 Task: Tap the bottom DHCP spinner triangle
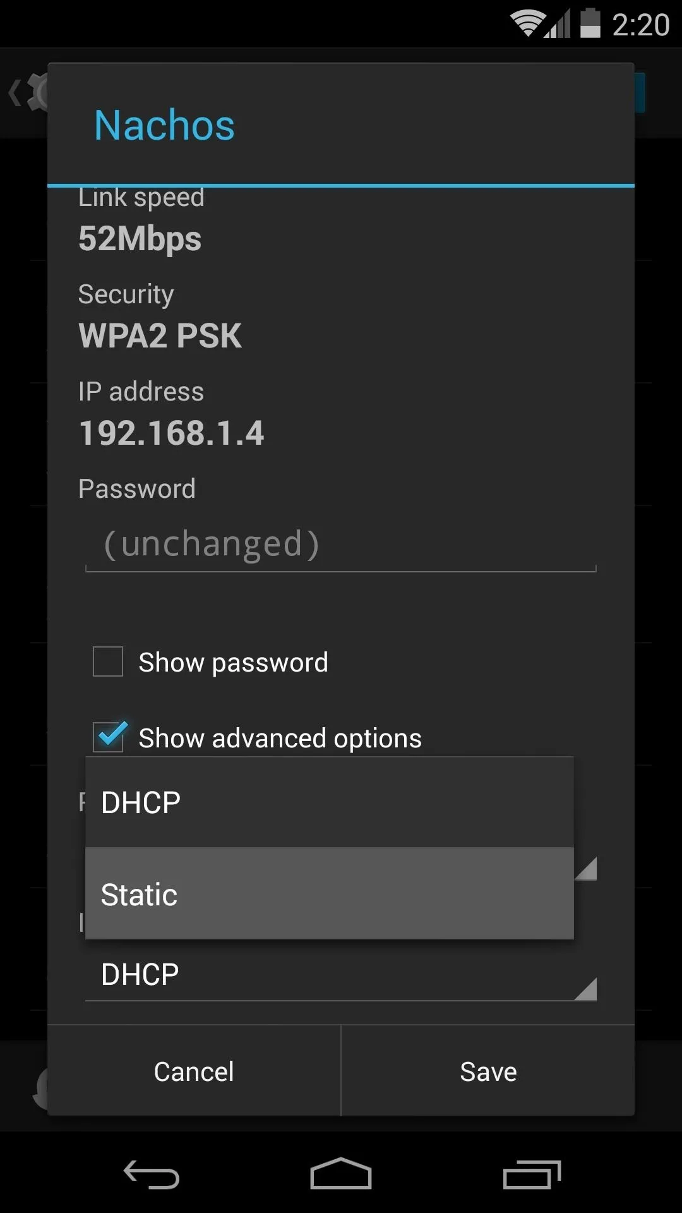point(586,989)
